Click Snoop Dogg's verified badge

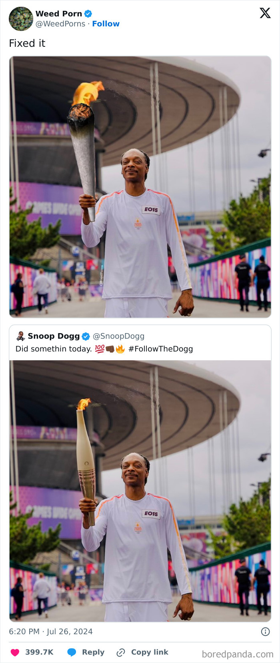pyautogui.click(x=86, y=336)
